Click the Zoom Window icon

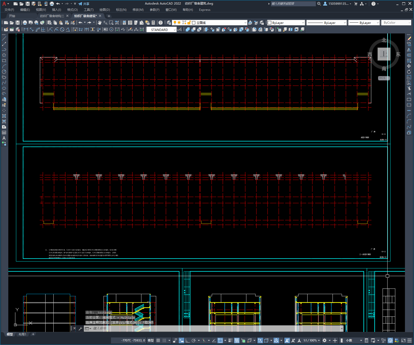point(111,23)
